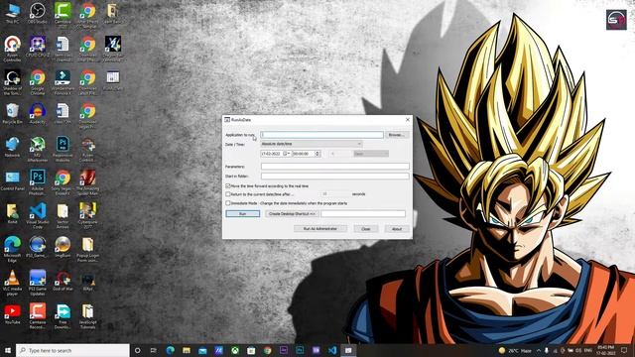Viewport: 635px width, 357px height.
Task: Select the Cyberpunk 2077 shortcut
Action: coord(87,216)
